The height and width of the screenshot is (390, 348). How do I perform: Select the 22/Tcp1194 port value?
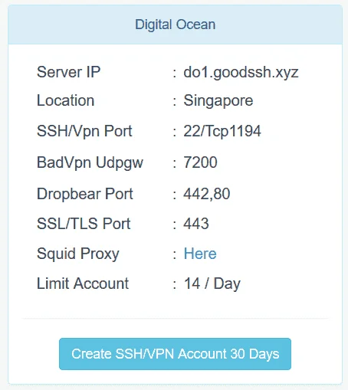222,131
